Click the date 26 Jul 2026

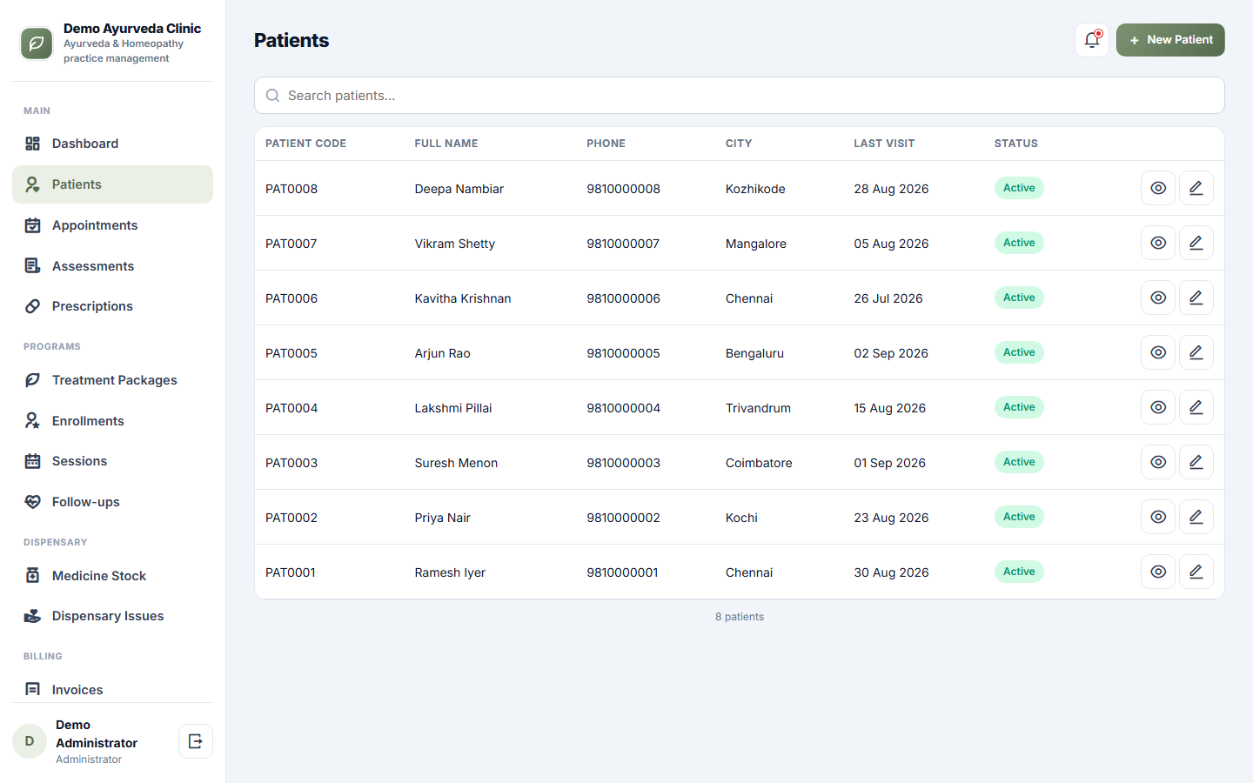(888, 298)
